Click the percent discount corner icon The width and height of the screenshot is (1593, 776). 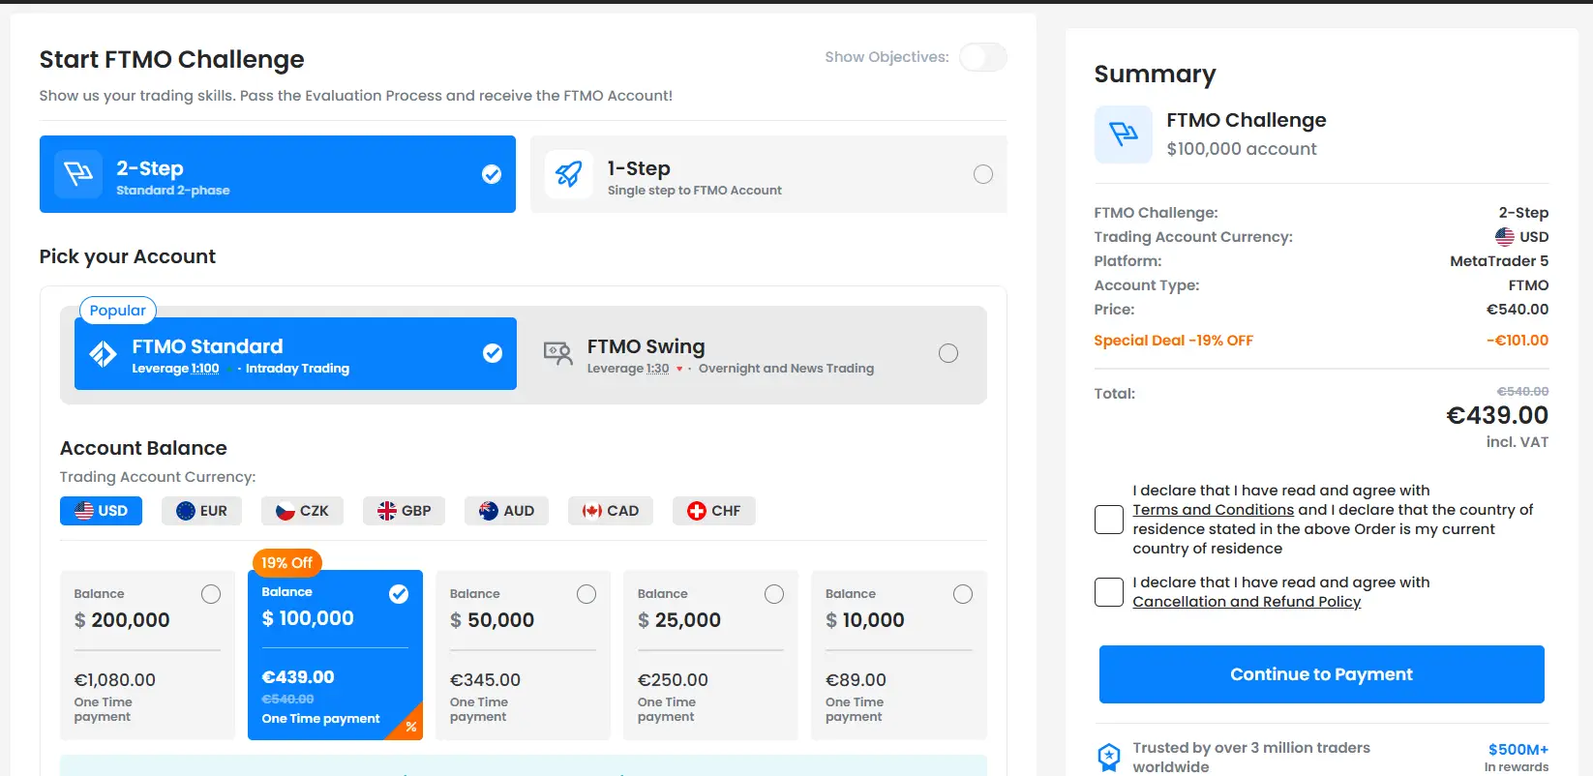[410, 727]
